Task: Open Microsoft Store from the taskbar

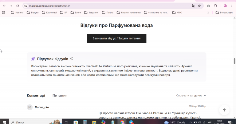Action: pos(76,122)
